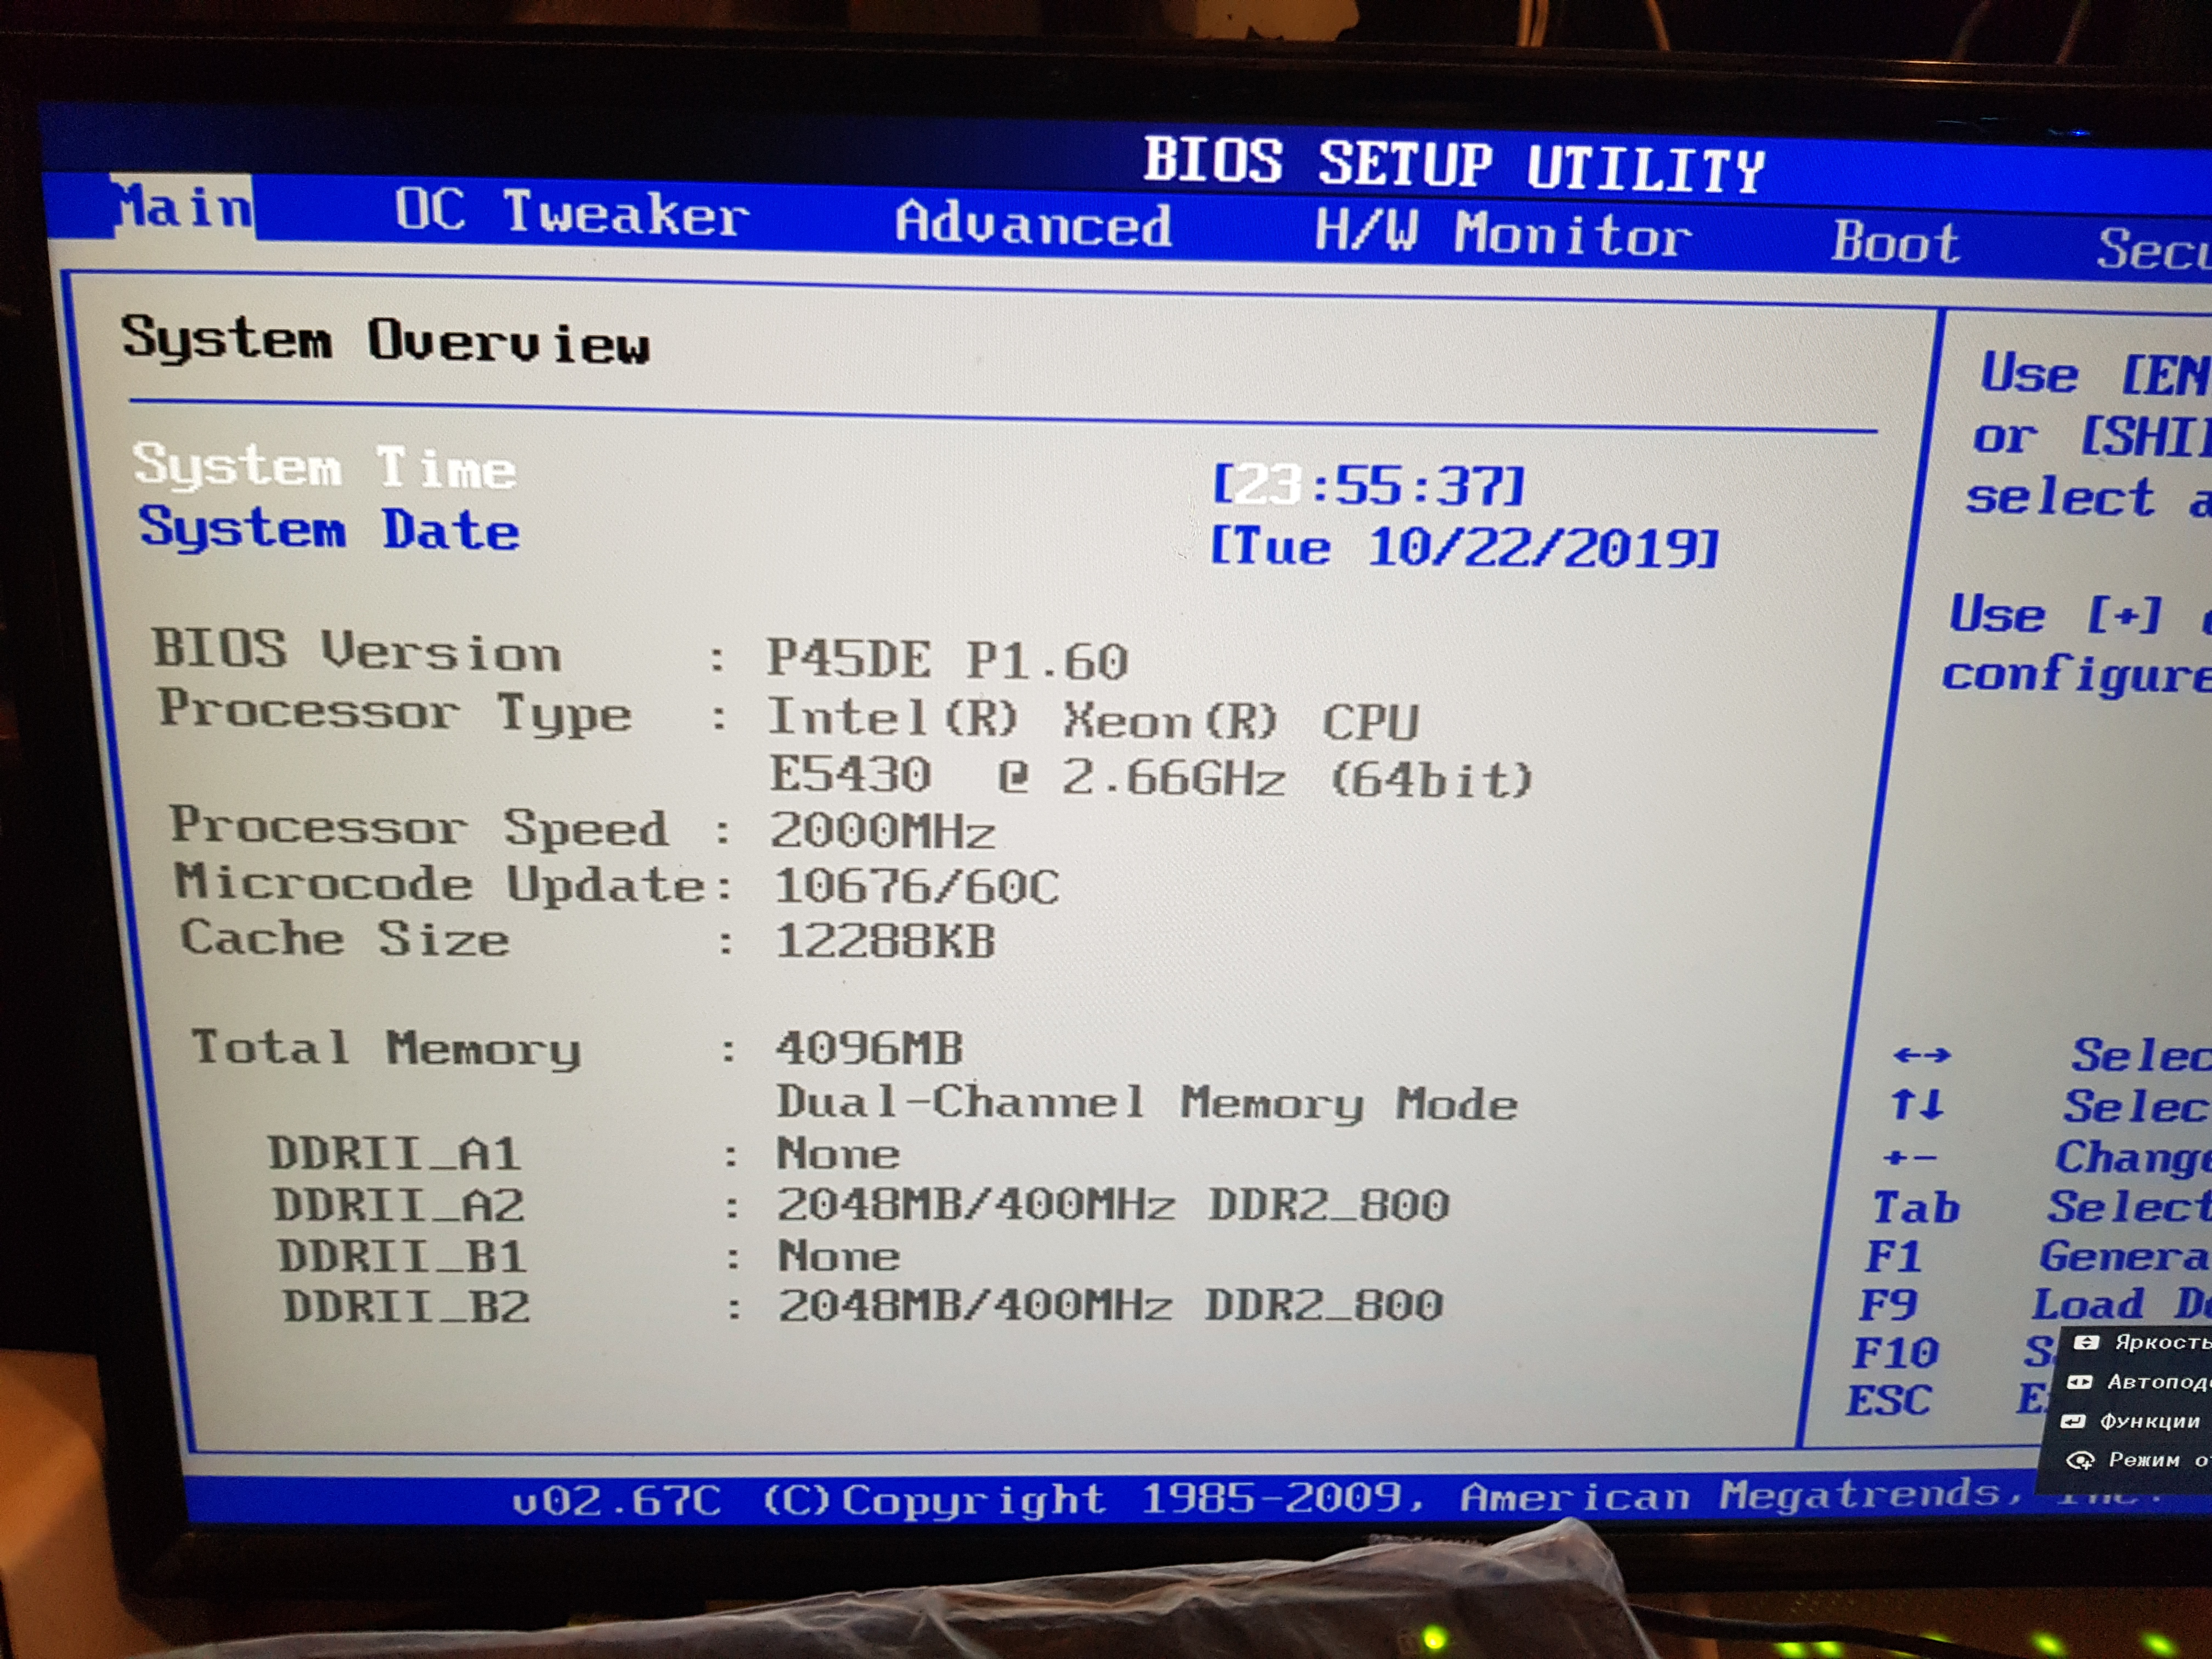The width and height of the screenshot is (2212, 1659).
Task: Select the System Date label
Action: [x=329, y=529]
